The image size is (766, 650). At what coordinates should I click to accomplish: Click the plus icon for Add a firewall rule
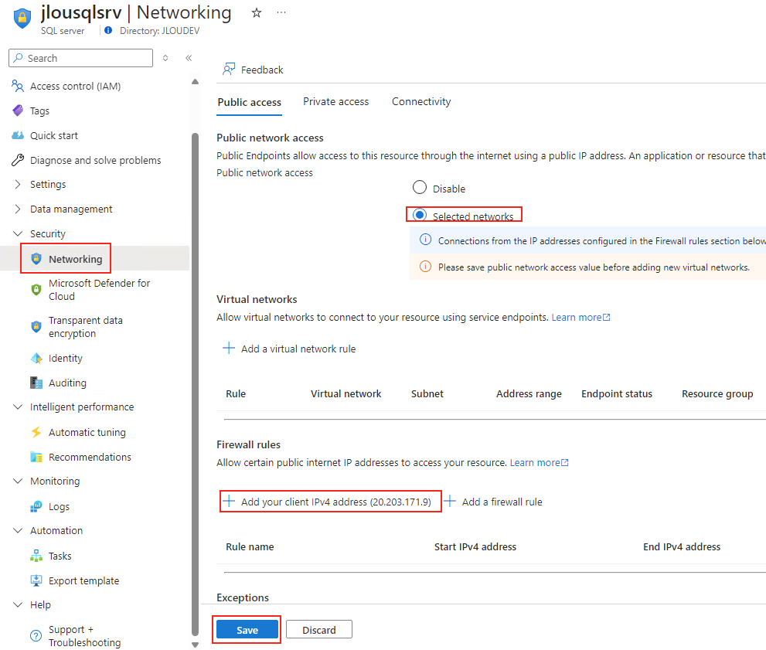450,502
